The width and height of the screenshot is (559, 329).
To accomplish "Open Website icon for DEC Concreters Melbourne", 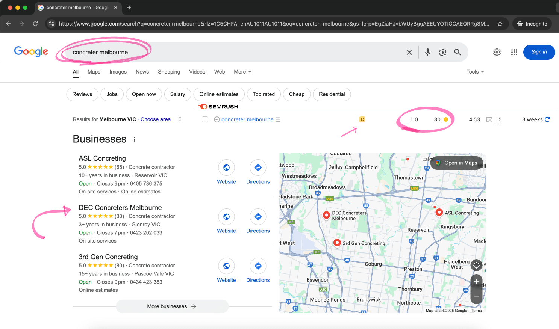I will click(x=226, y=217).
